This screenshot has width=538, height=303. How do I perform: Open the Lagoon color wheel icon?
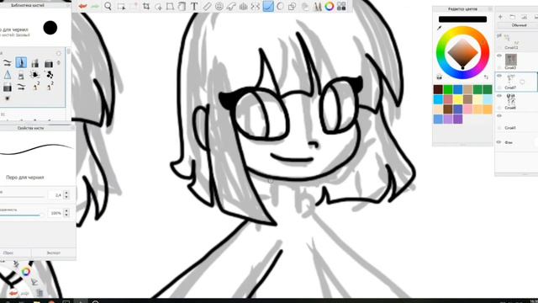point(26,272)
